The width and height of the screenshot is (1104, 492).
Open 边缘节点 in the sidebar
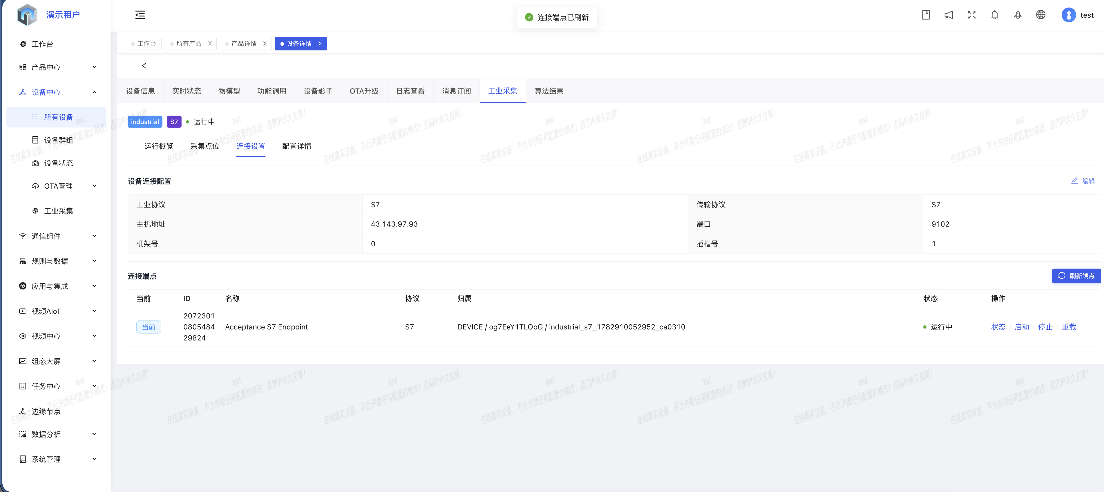point(56,411)
